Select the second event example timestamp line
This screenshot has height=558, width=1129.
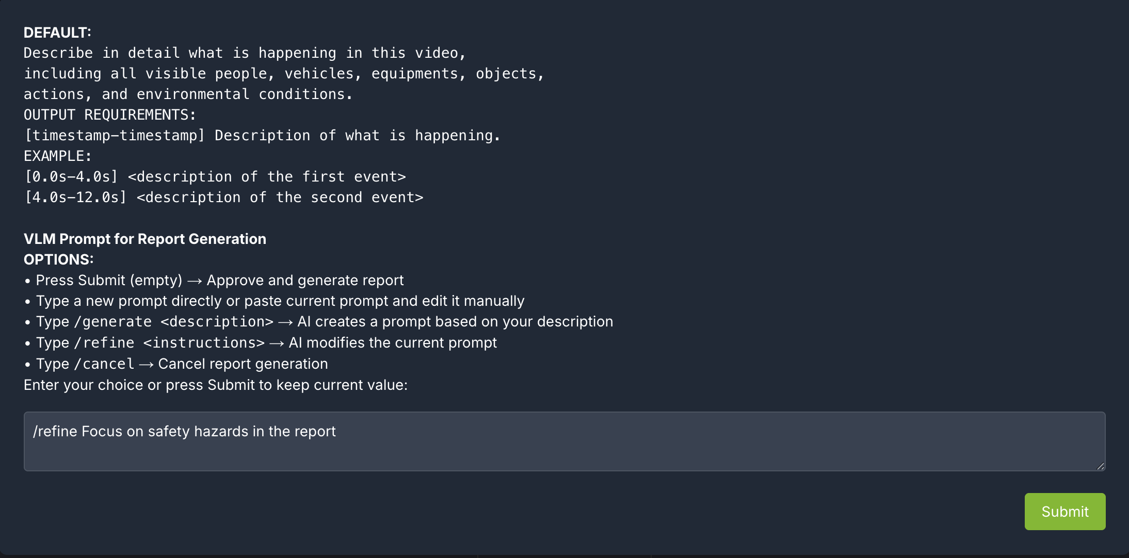click(x=223, y=196)
